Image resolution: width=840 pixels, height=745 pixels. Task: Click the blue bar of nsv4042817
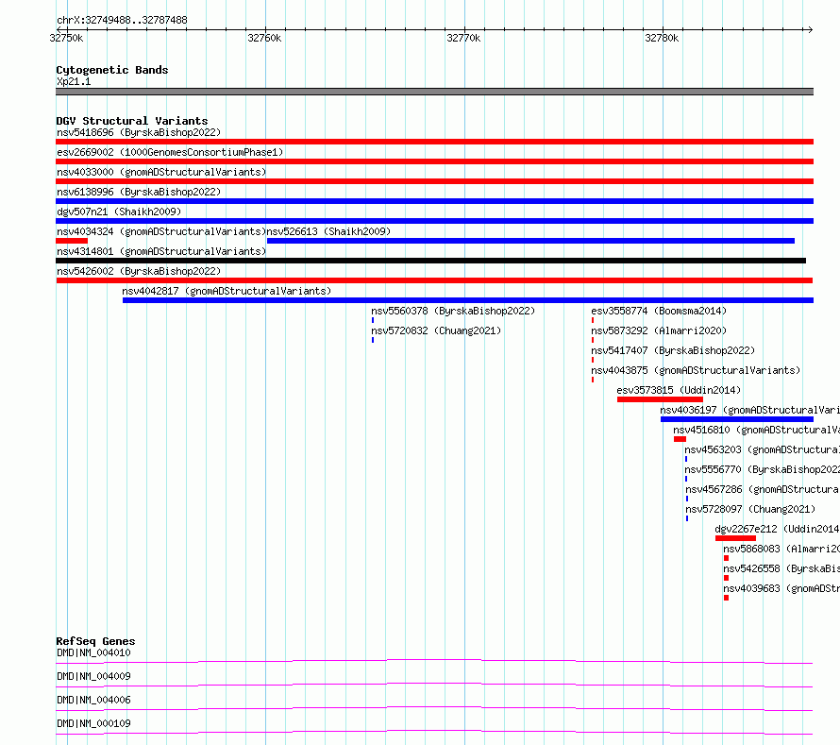point(468,300)
